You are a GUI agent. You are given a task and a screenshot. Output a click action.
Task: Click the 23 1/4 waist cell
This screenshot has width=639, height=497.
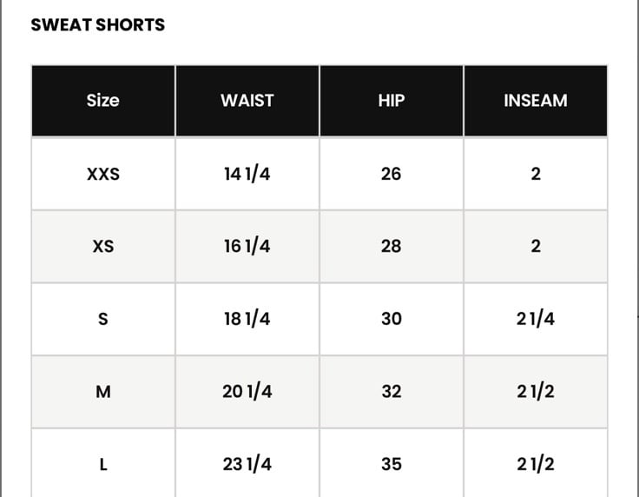point(247,464)
